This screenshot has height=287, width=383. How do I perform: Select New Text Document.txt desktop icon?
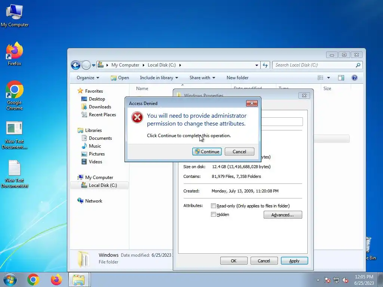pos(15,174)
